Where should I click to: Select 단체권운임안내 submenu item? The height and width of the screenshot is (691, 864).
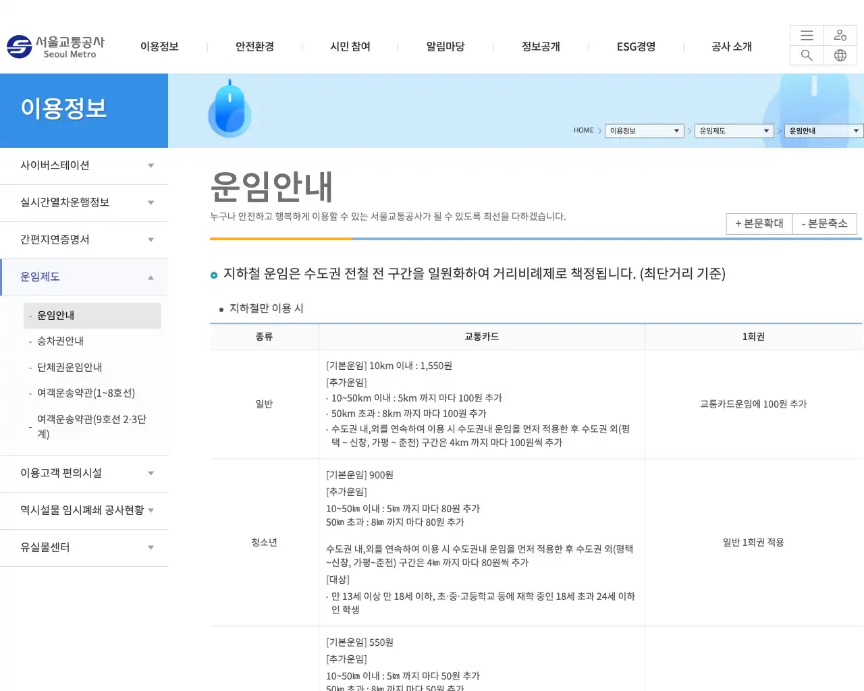point(92,368)
